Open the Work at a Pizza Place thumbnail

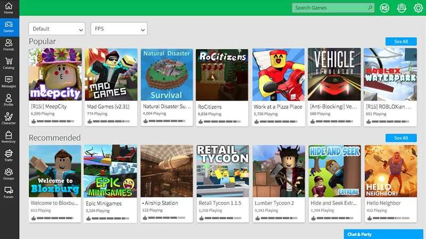coord(278,74)
